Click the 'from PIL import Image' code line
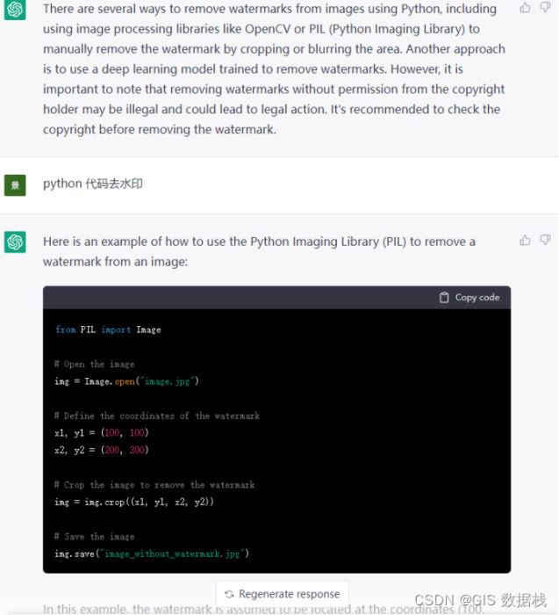The width and height of the screenshot is (559, 615). (x=108, y=329)
